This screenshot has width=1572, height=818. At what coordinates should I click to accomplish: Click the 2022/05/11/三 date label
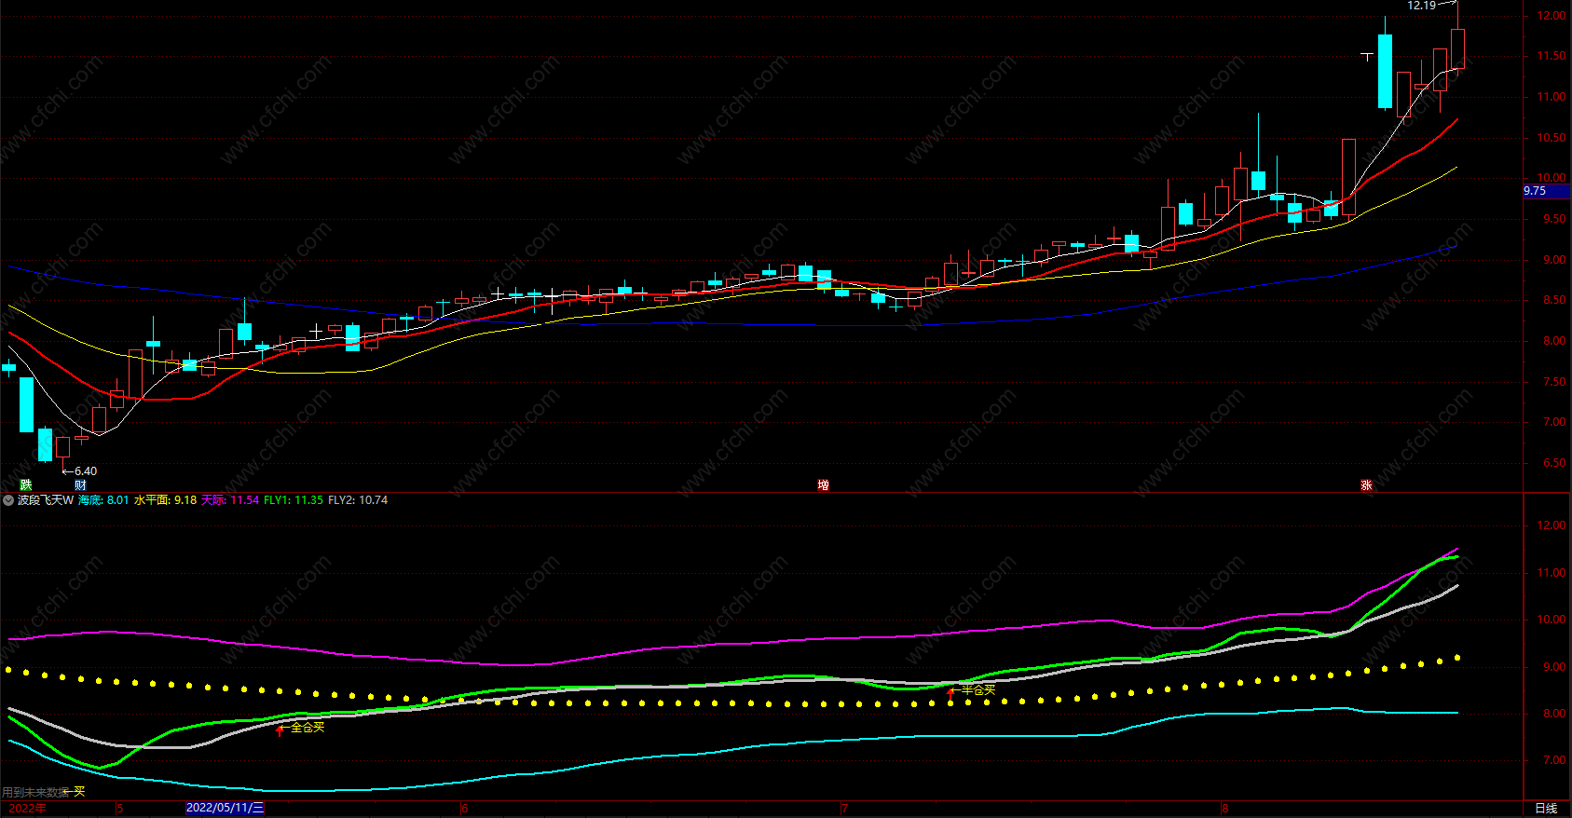click(x=225, y=808)
